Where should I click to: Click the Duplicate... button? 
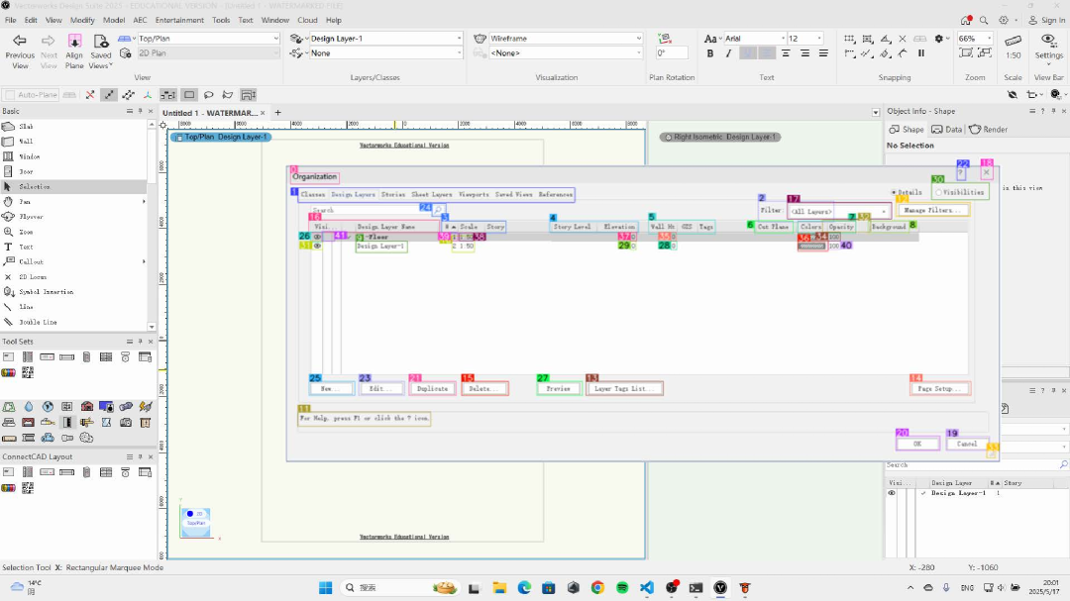pos(432,389)
